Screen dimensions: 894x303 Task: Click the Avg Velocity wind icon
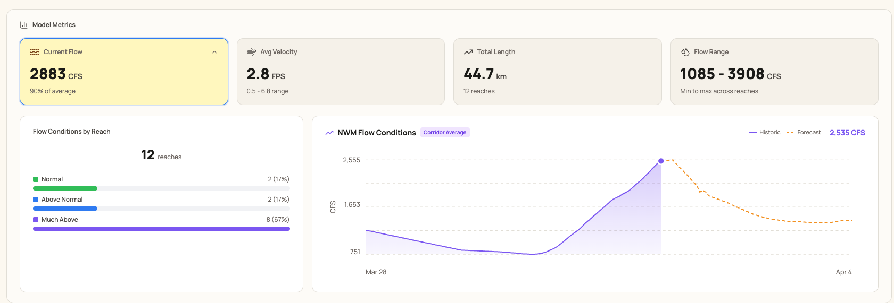pos(251,52)
